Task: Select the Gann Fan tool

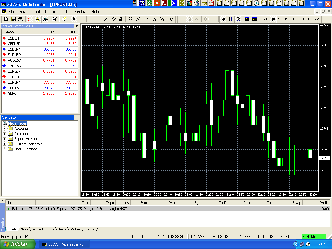Action: point(121,19)
